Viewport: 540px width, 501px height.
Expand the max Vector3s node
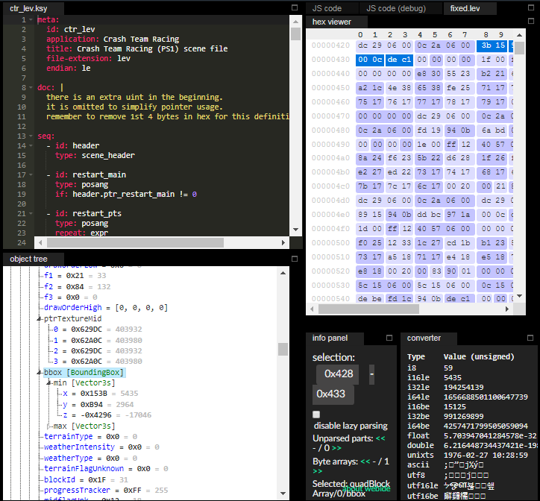(49, 426)
